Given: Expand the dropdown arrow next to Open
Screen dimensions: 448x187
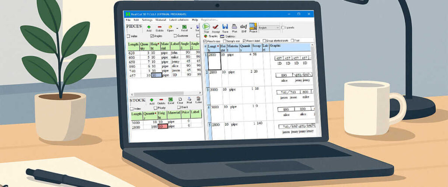Looking at the screenshot, I should (177, 28).
